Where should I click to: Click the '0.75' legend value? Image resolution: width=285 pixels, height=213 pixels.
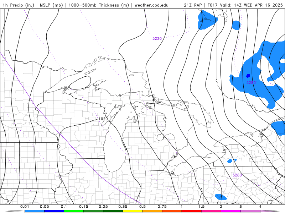coord(162,207)
